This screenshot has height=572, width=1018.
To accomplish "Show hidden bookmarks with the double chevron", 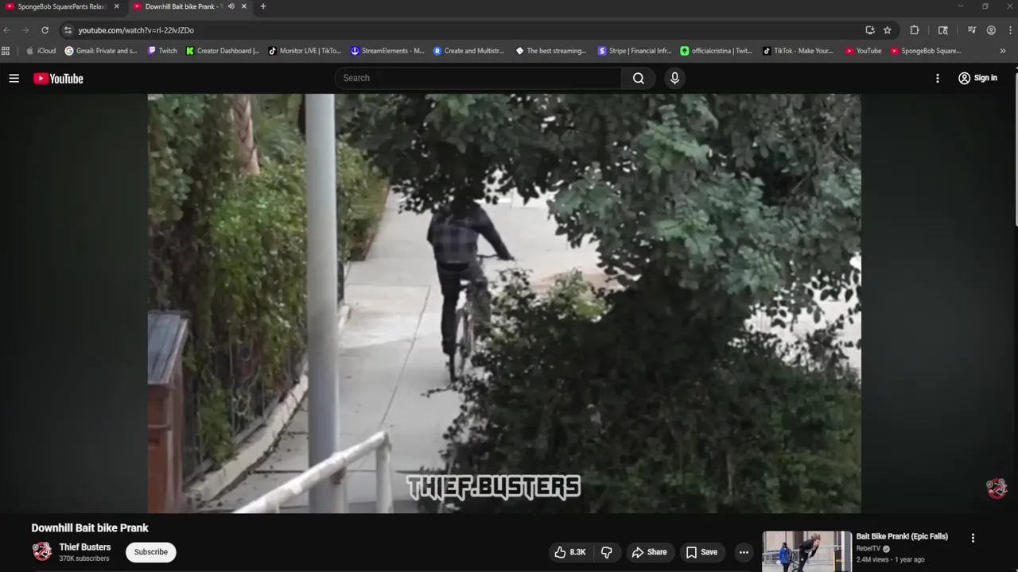I will (x=1002, y=51).
